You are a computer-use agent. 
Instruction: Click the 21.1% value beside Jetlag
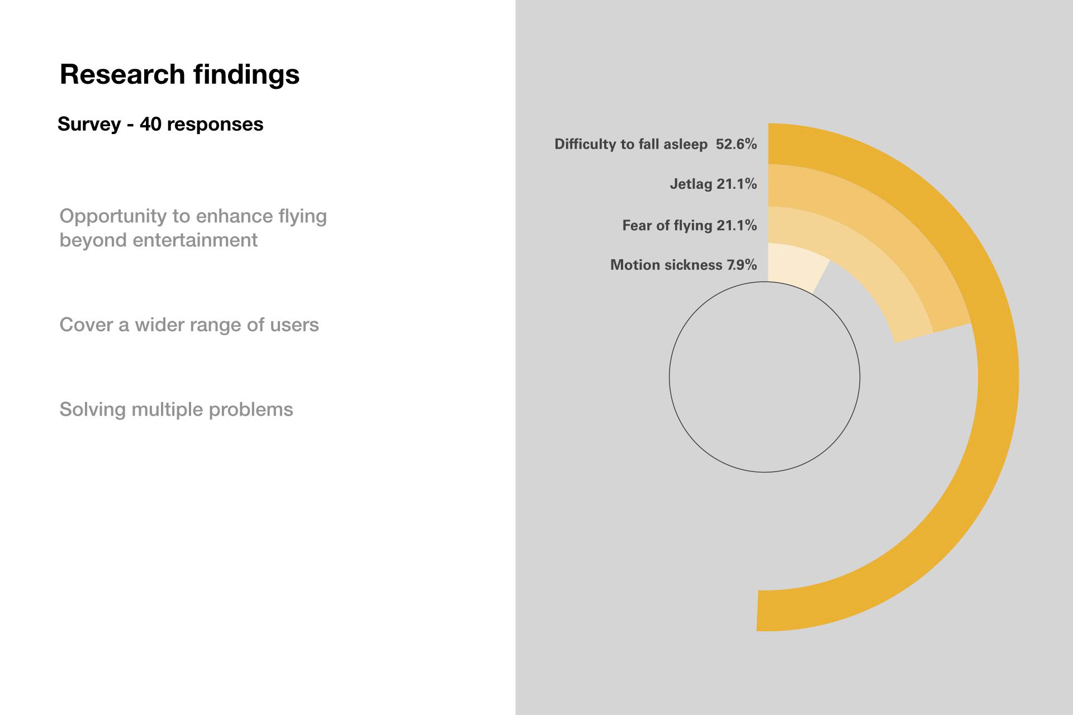pos(737,184)
